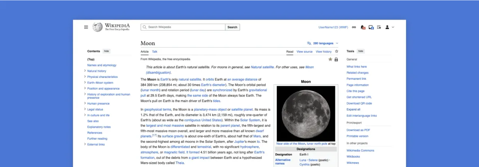The height and width of the screenshot is (167, 479).
Task: Expand the Earth–Moon system section
Action: coord(85,82)
